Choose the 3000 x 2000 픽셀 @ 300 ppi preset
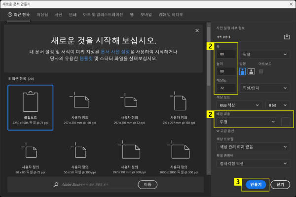The width and height of the screenshot is (296, 197). tap(179, 158)
